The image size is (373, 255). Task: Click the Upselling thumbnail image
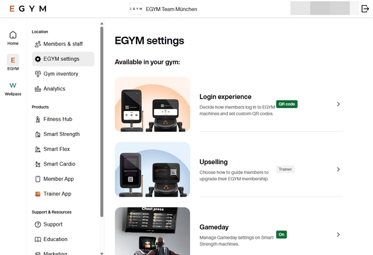pos(153,170)
